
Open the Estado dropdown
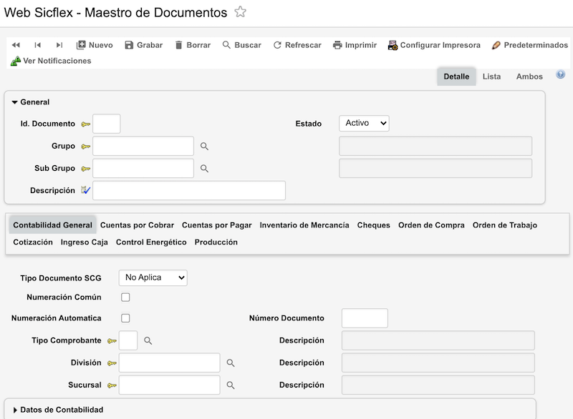364,124
